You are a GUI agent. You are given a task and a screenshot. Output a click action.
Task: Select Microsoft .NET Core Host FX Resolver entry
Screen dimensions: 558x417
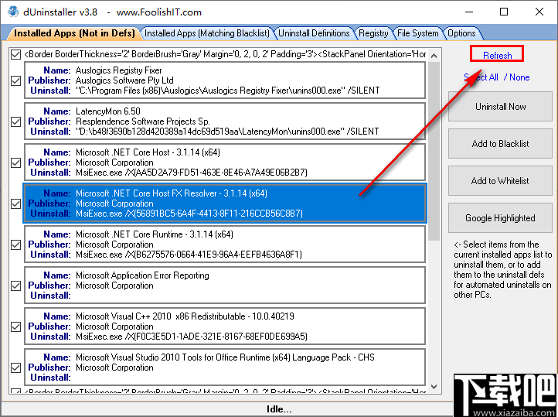click(x=225, y=203)
